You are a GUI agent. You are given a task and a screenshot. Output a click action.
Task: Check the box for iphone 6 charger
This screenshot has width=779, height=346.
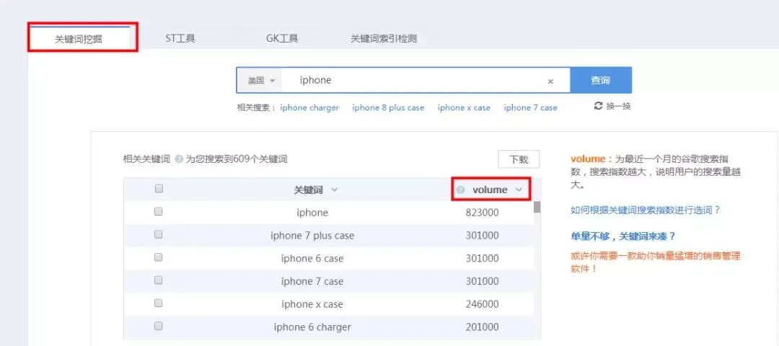[159, 326]
